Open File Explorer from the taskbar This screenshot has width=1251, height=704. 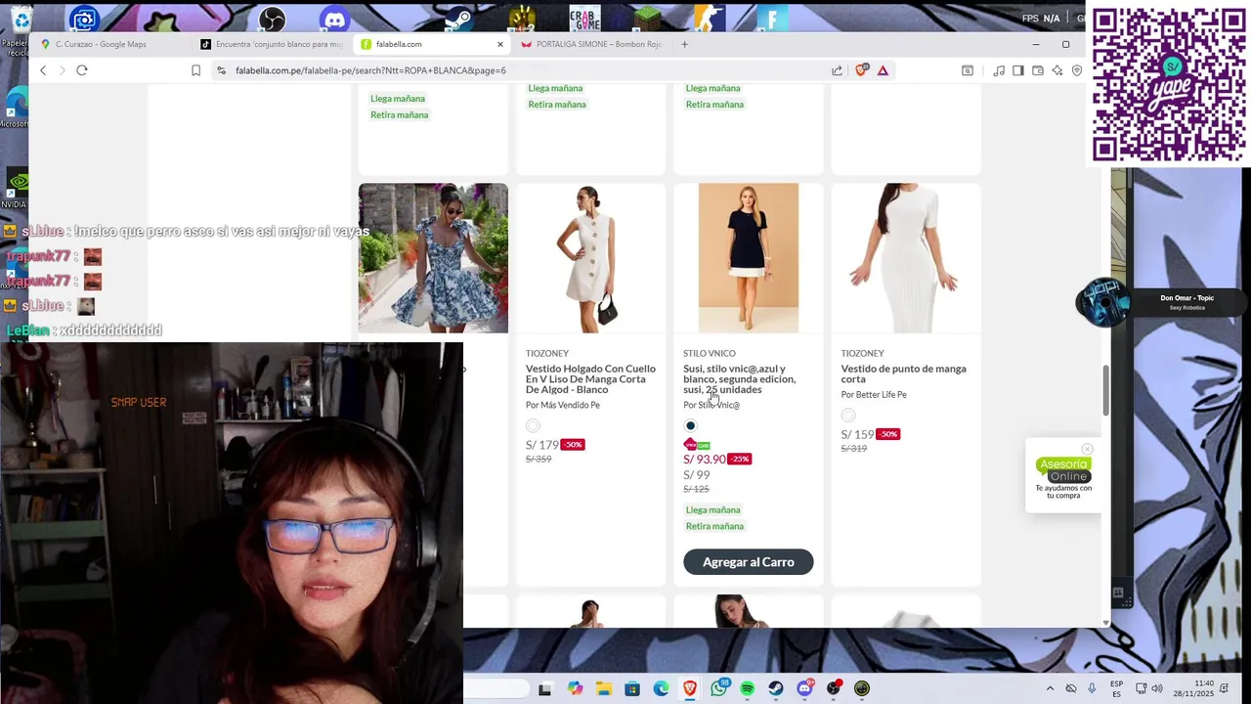[604, 688]
